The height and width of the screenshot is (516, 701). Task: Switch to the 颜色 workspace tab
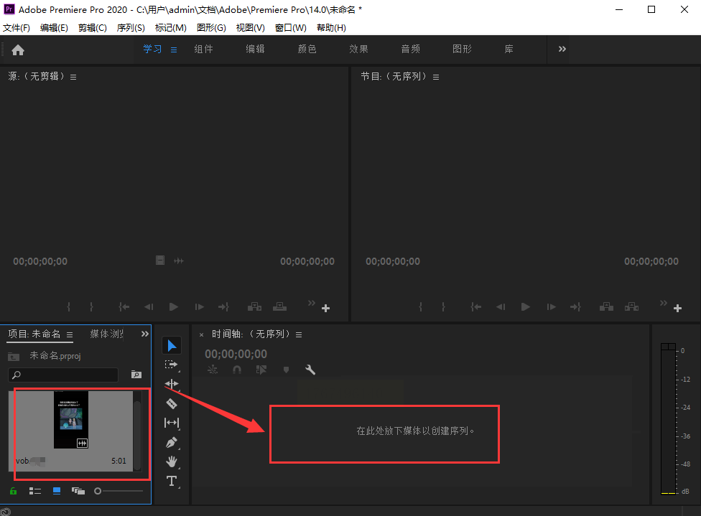pos(307,49)
